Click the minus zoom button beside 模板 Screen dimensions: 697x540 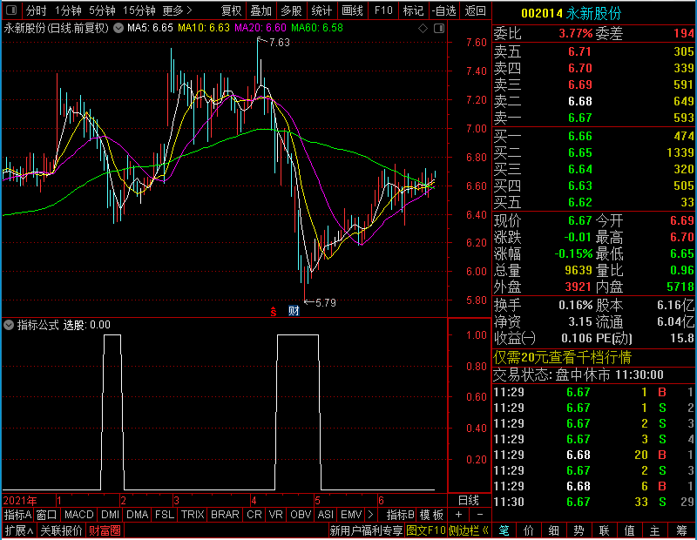[x=480, y=515]
